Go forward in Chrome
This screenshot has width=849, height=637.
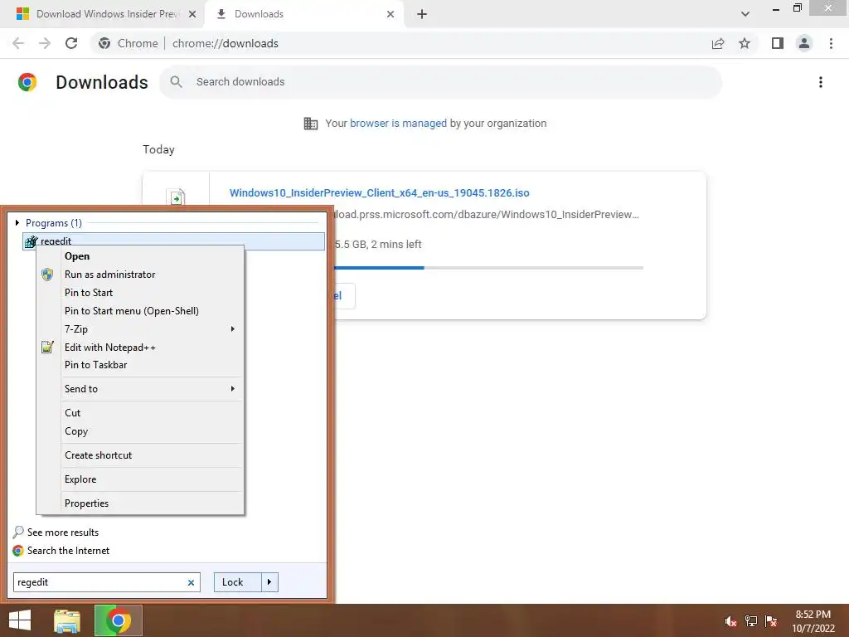(45, 43)
